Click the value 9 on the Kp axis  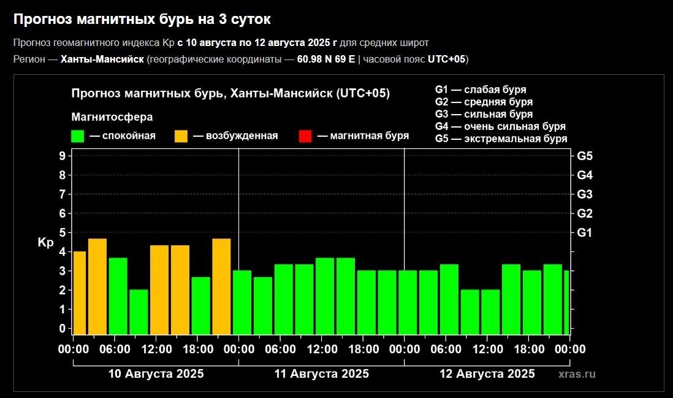(62, 156)
